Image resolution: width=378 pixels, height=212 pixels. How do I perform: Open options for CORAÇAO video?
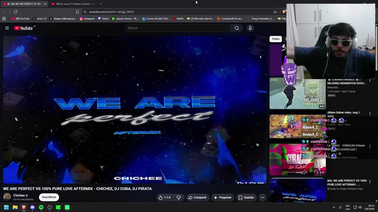pos(370,146)
